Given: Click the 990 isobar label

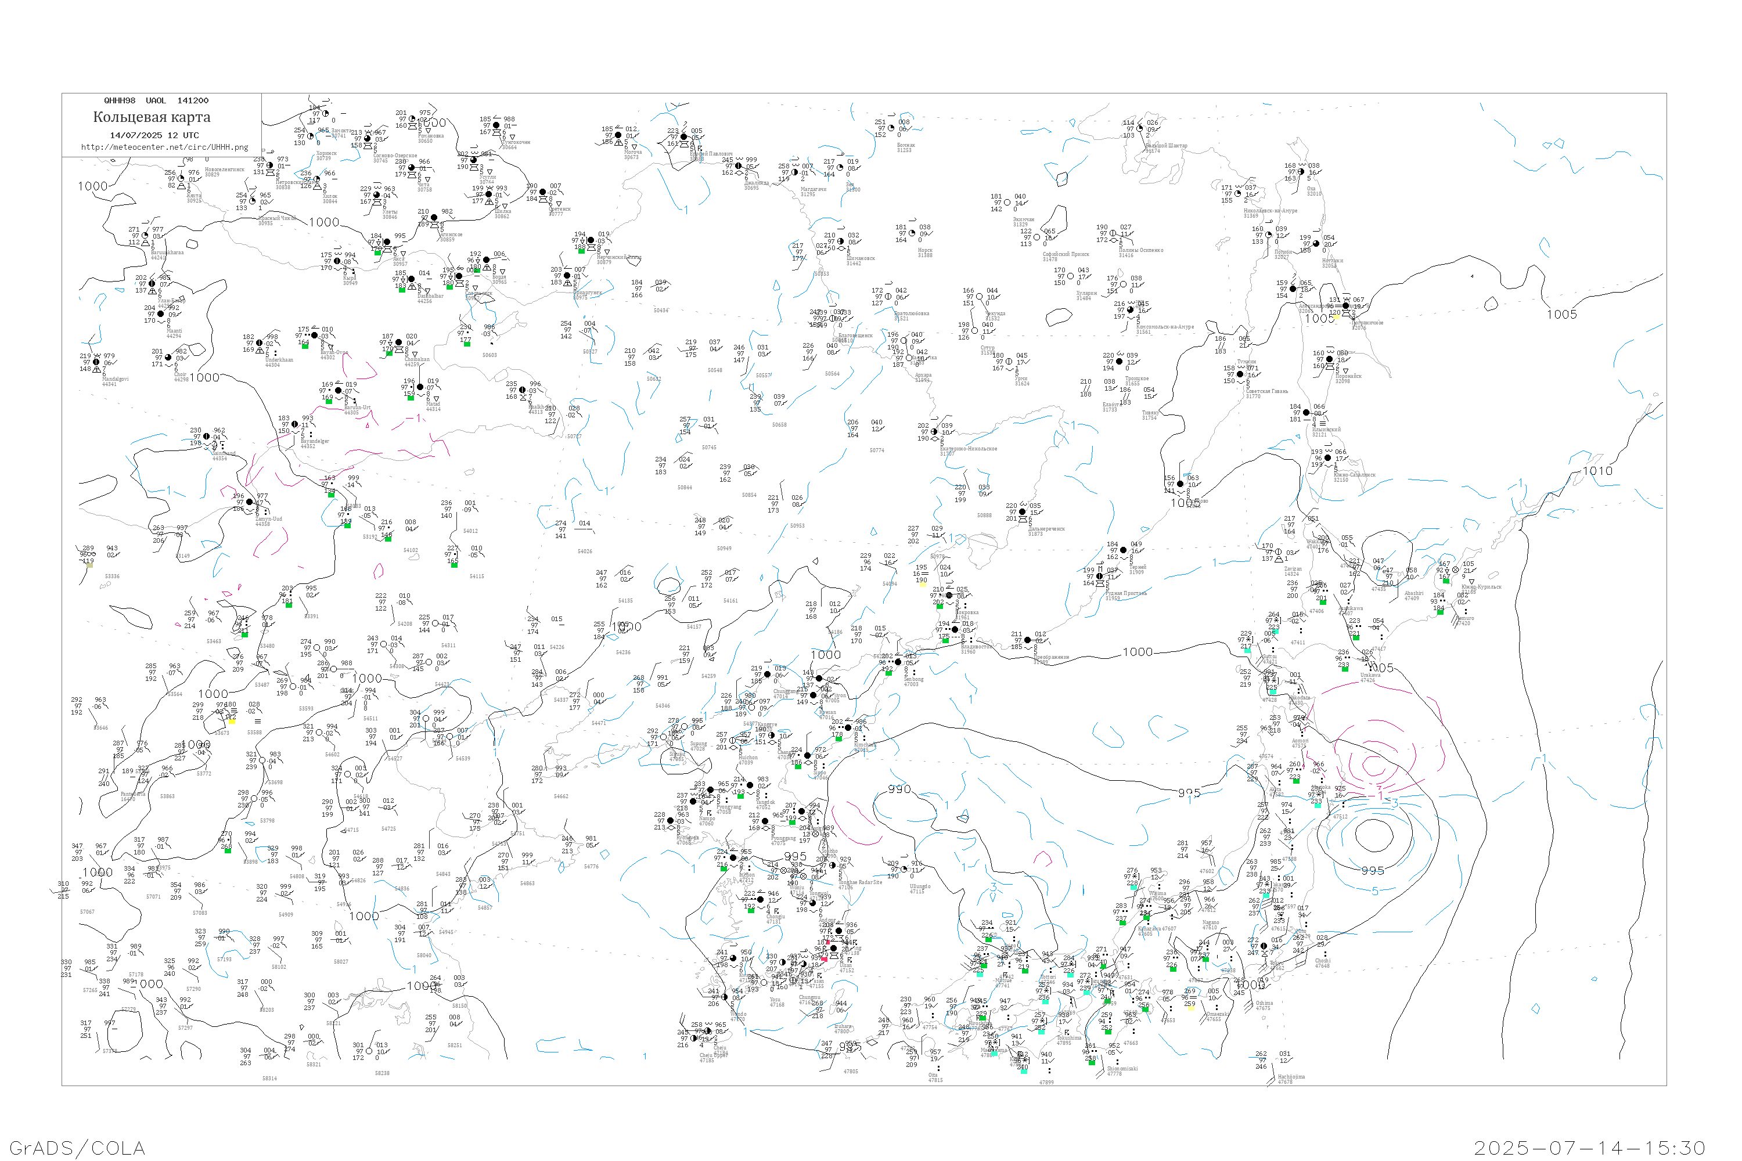Looking at the screenshot, I should [x=898, y=789].
